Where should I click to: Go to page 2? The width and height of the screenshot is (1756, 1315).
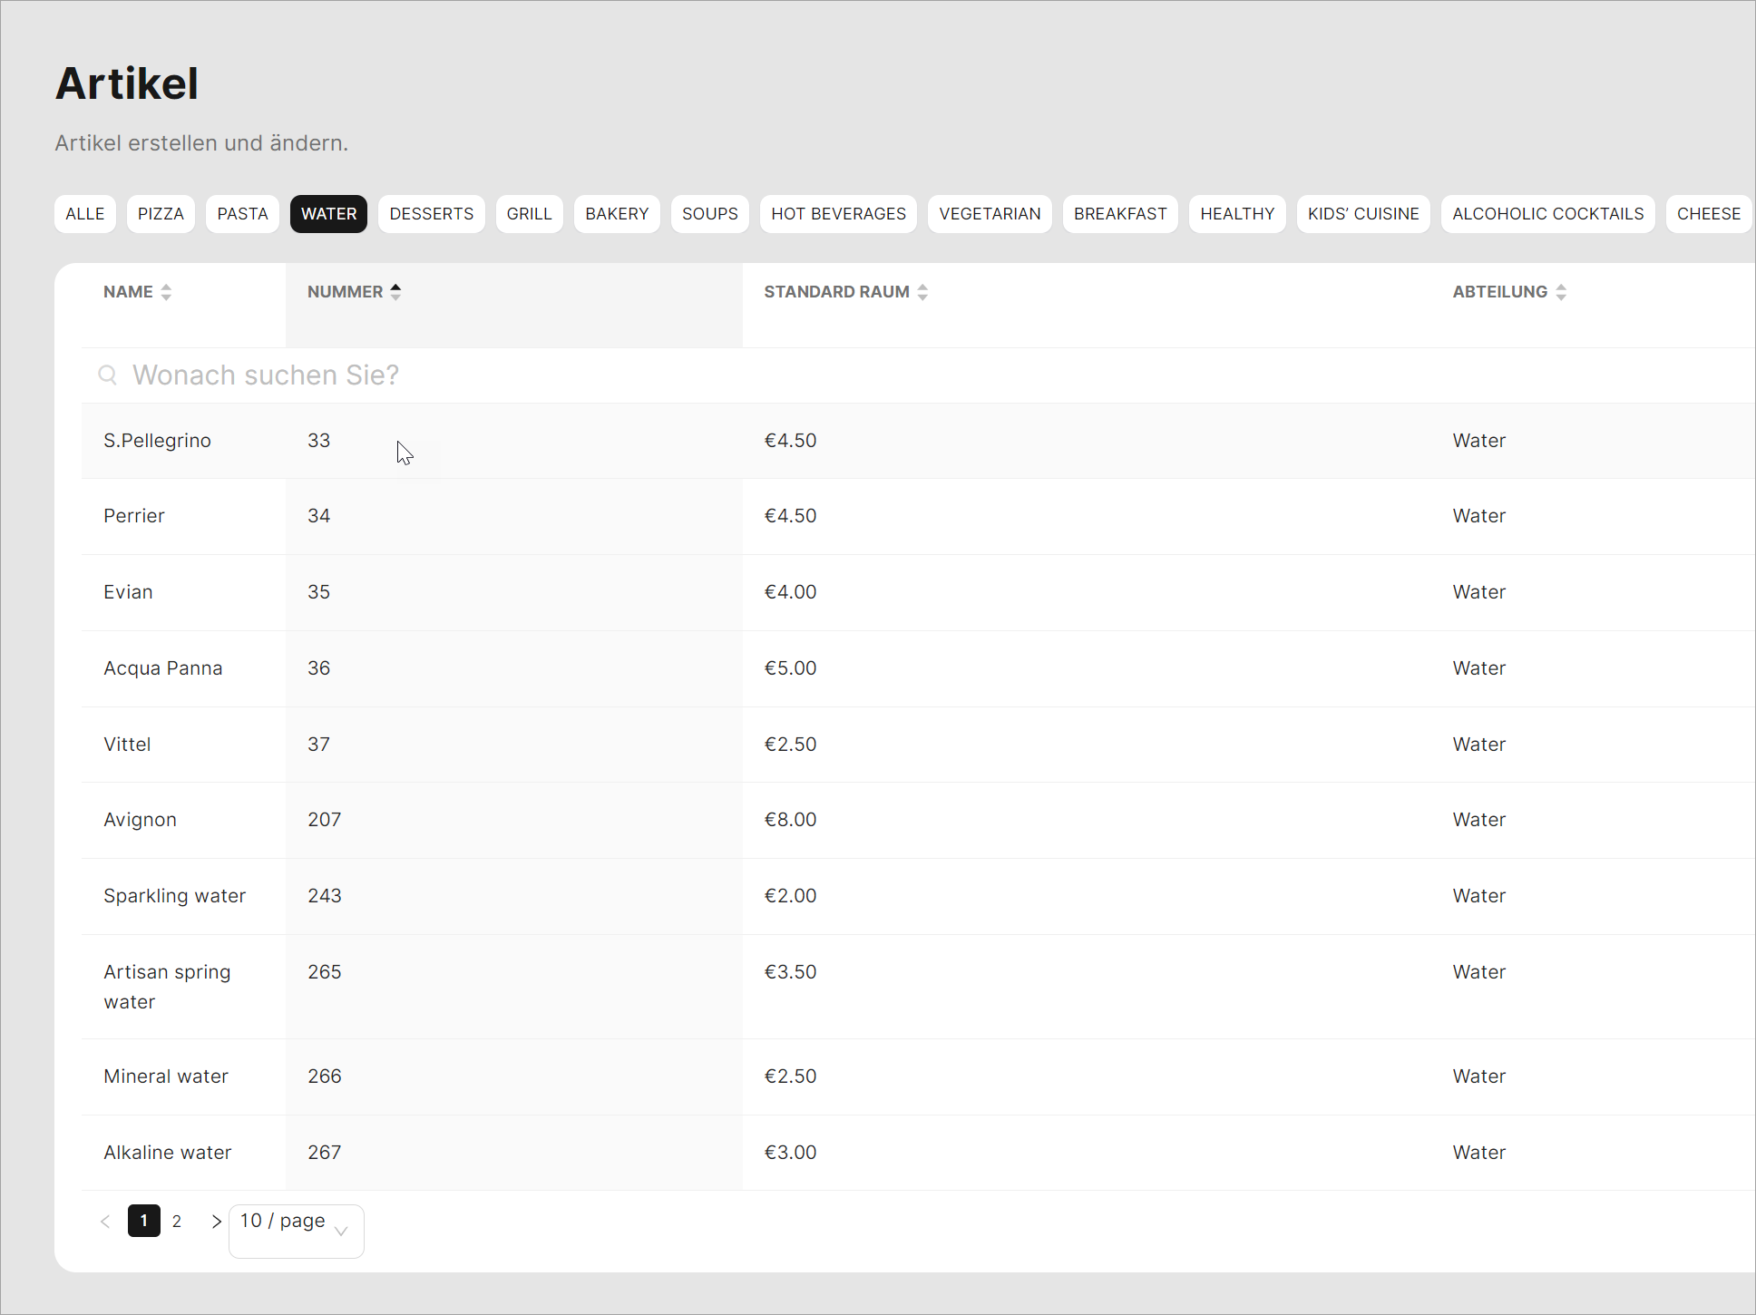pyautogui.click(x=177, y=1222)
